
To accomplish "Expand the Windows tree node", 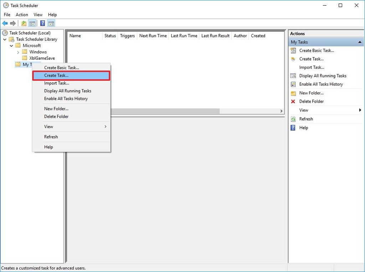I will coord(18,52).
